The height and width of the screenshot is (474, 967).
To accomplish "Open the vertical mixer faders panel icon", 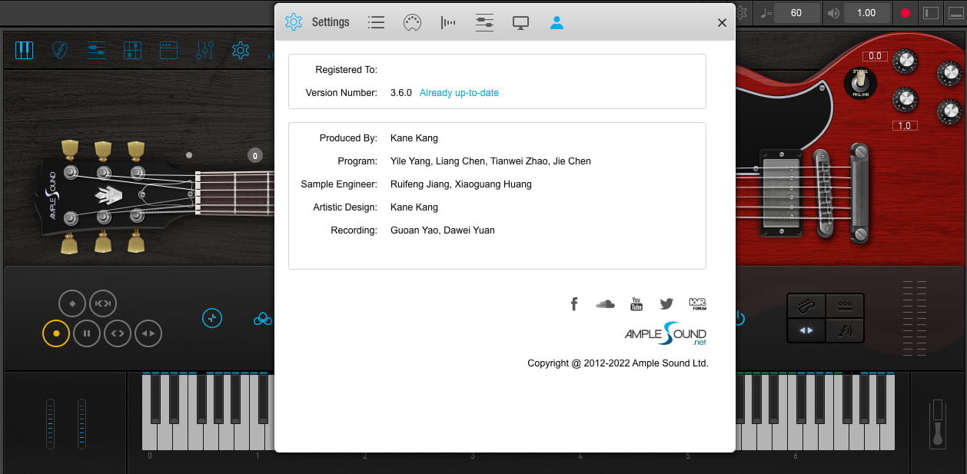I will [x=204, y=51].
